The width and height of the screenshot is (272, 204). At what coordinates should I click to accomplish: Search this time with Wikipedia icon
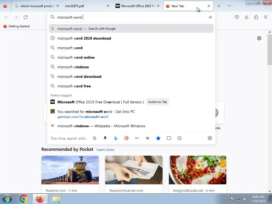coord(148,138)
